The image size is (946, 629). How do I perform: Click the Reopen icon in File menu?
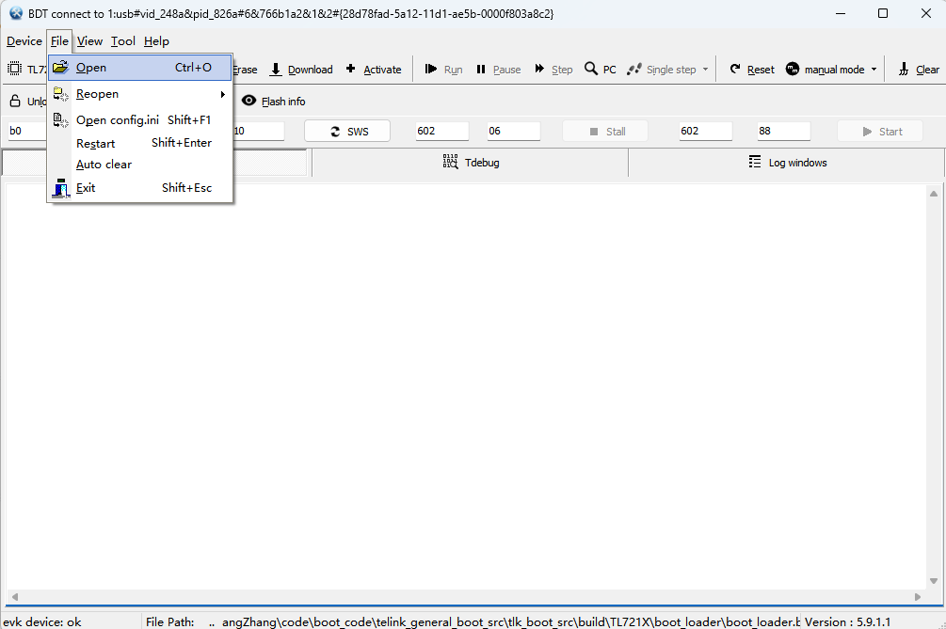point(60,94)
